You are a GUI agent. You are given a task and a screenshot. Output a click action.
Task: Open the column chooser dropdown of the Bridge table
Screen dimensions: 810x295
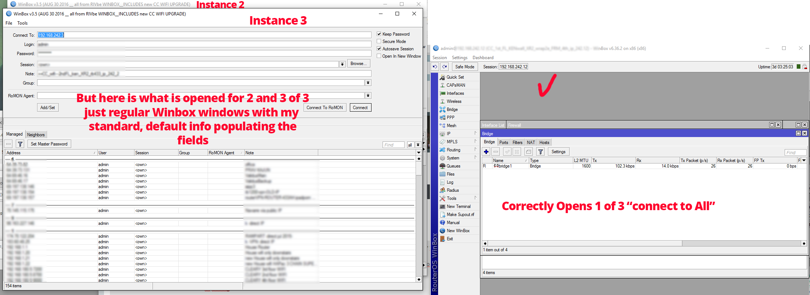[804, 161]
